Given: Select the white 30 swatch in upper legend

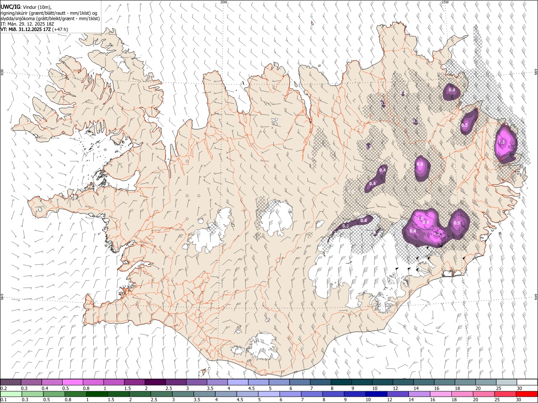Looking at the screenshot, I should click(527, 382).
